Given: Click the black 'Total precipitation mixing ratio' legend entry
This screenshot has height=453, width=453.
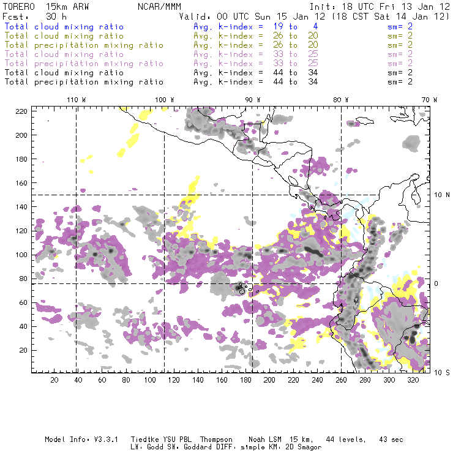Looking at the screenshot, I should pos(84,82).
